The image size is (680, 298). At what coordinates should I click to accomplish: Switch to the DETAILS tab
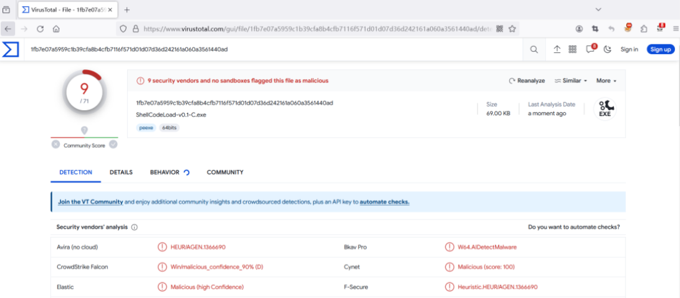pos(121,172)
